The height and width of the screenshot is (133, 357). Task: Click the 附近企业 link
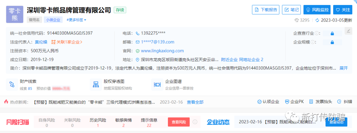[x=229, y=60]
